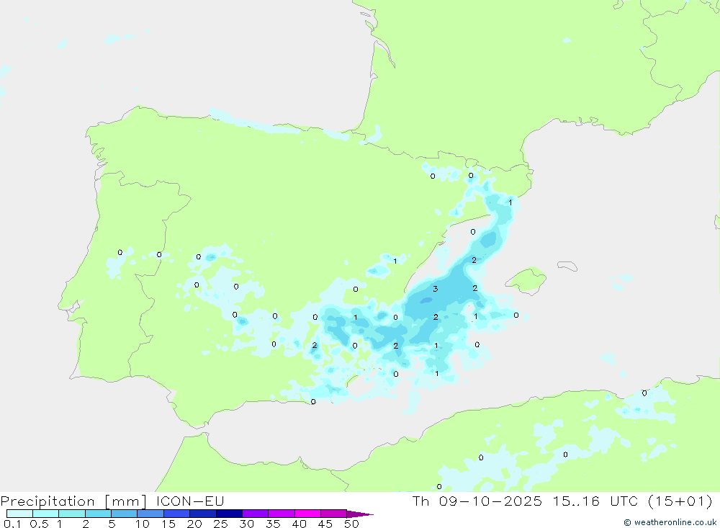Click the above-50 arrow tip of legend

[359, 514]
